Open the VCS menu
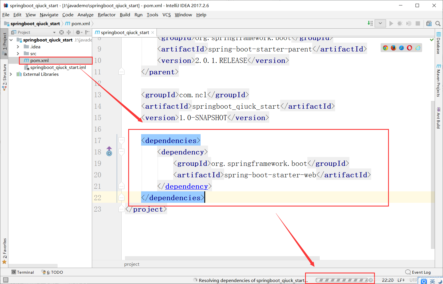This screenshot has width=443, height=284. (167, 15)
